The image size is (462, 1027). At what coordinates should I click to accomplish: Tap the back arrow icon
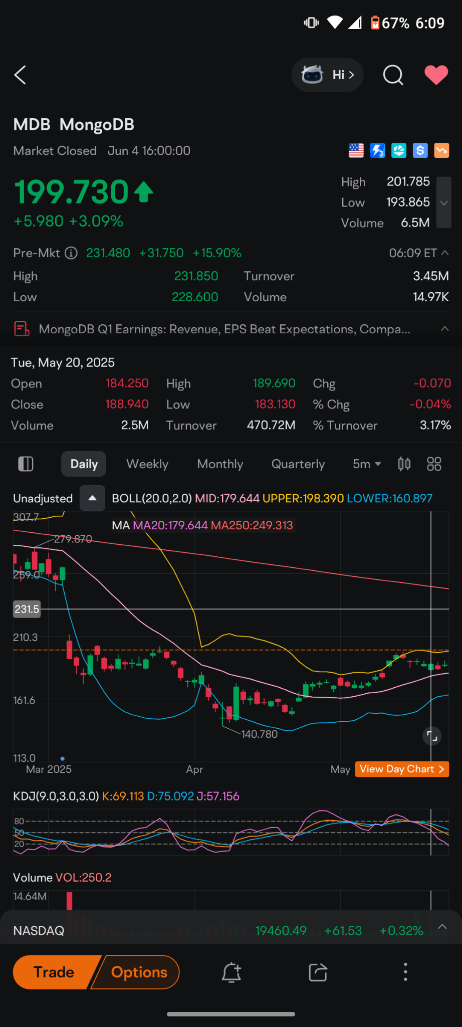point(20,75)
